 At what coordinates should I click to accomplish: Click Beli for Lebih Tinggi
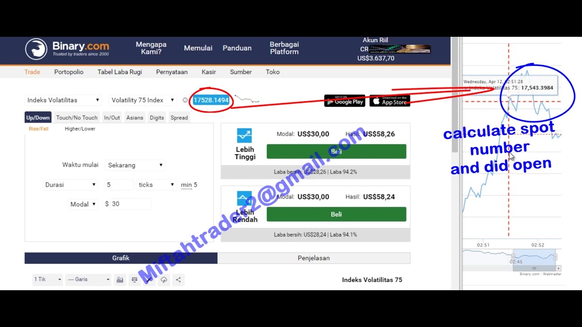pyautogui.click(x=336, y=152)
